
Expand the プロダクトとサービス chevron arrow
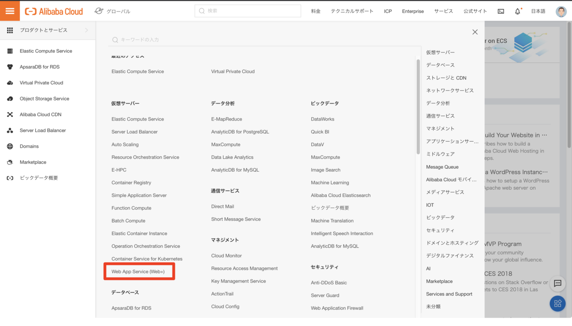[86, 30]
